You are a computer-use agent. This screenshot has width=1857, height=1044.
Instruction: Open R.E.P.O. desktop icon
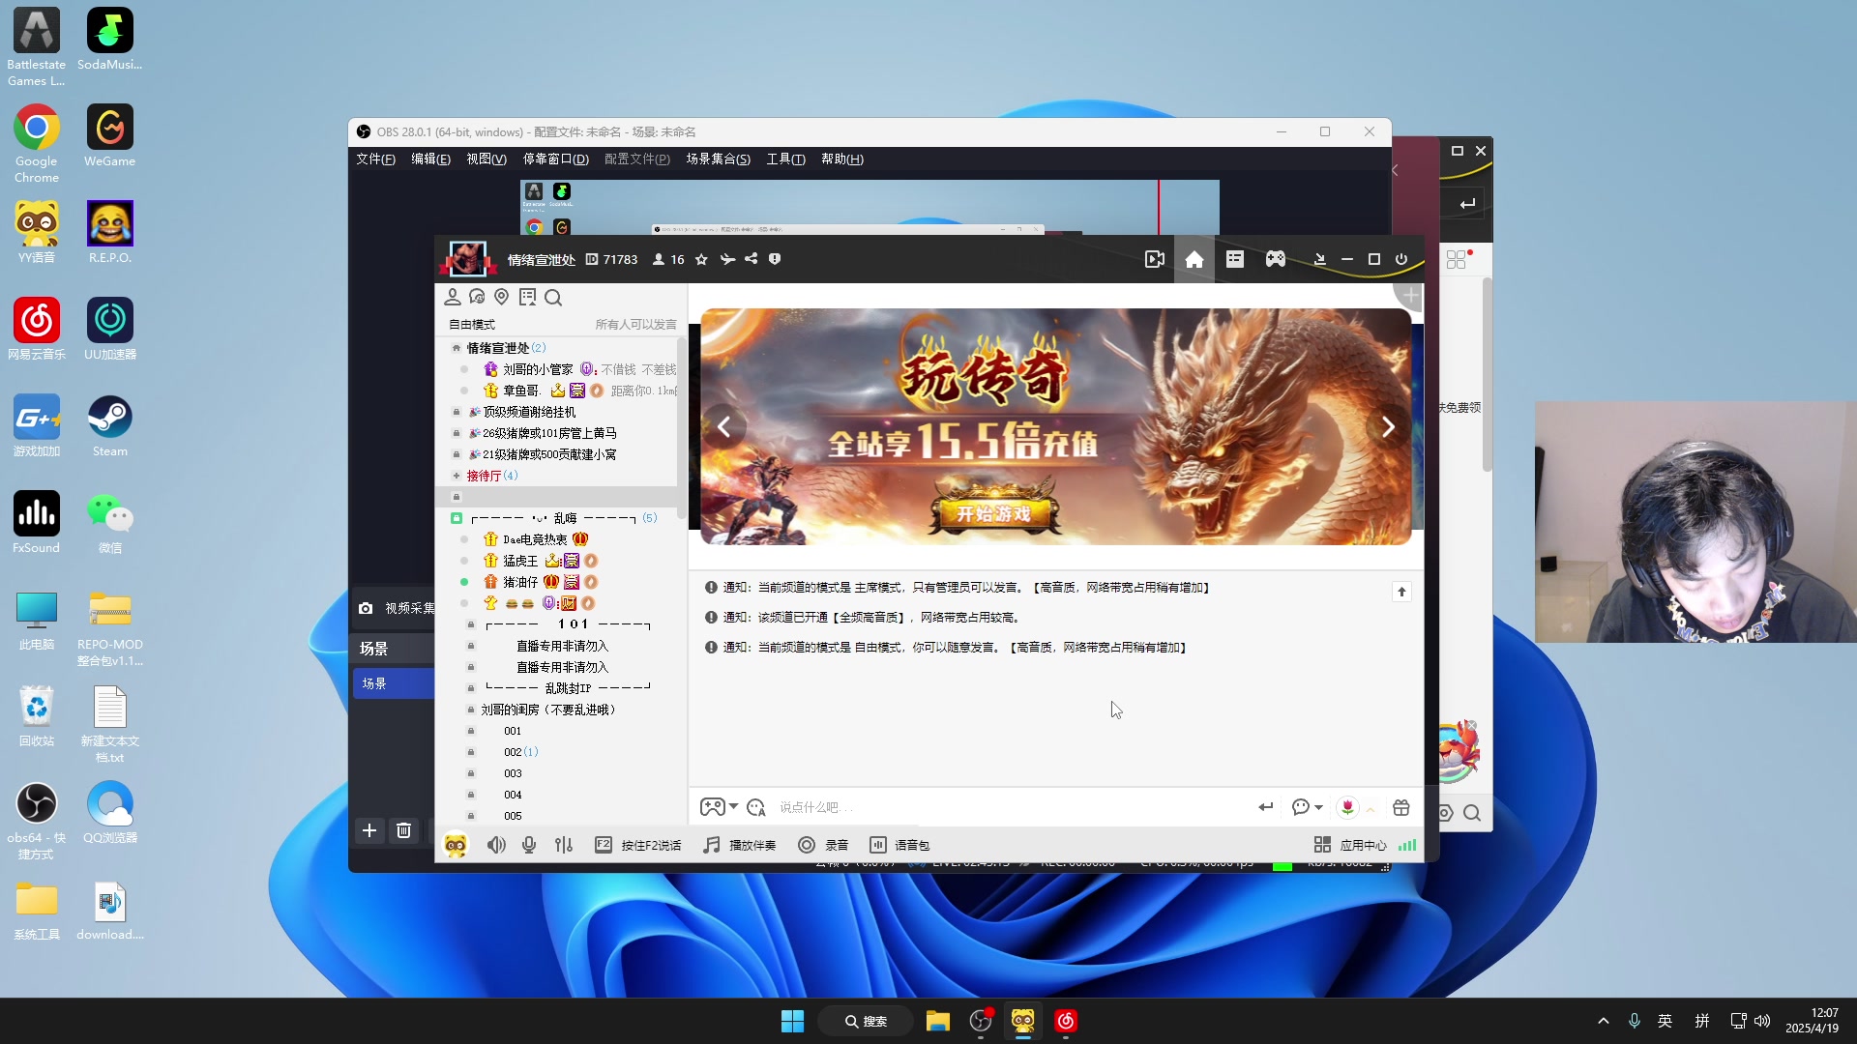click(x=110, y=233)
